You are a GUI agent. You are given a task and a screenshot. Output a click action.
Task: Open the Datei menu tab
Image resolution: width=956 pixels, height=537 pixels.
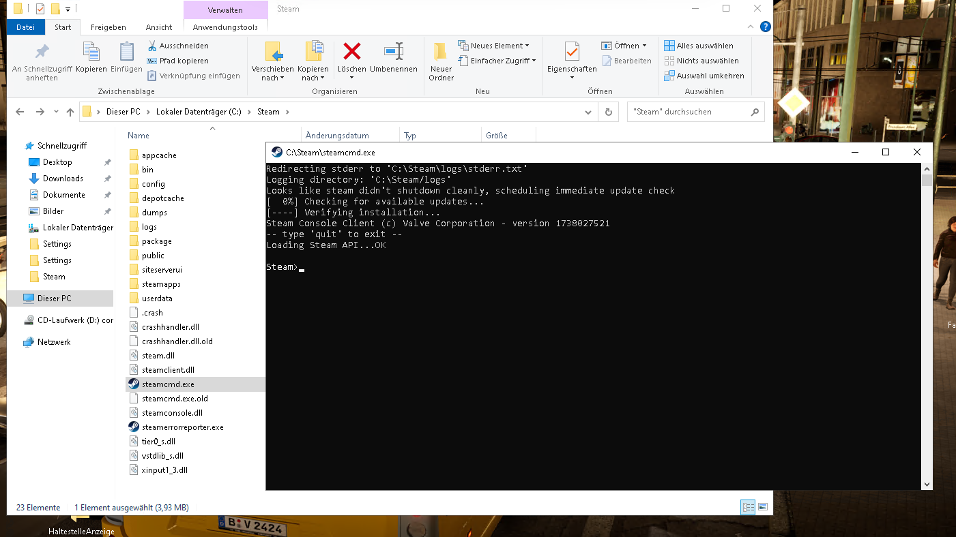[25, 27]
